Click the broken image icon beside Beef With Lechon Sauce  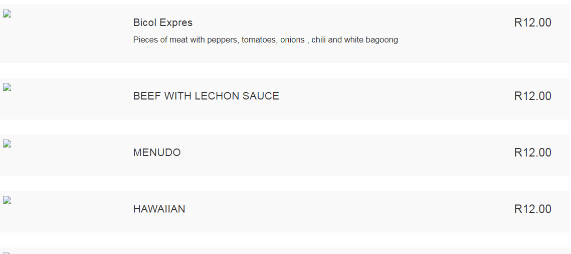point(8,87)
